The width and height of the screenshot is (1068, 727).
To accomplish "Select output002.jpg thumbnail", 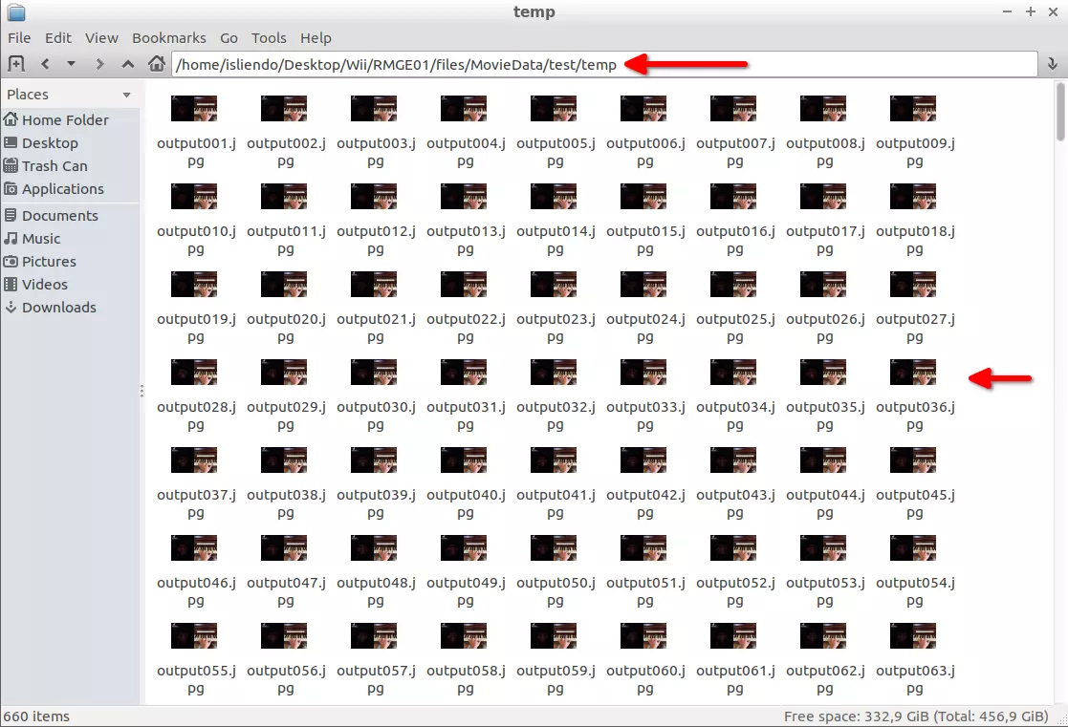I will tap(284, 108).
